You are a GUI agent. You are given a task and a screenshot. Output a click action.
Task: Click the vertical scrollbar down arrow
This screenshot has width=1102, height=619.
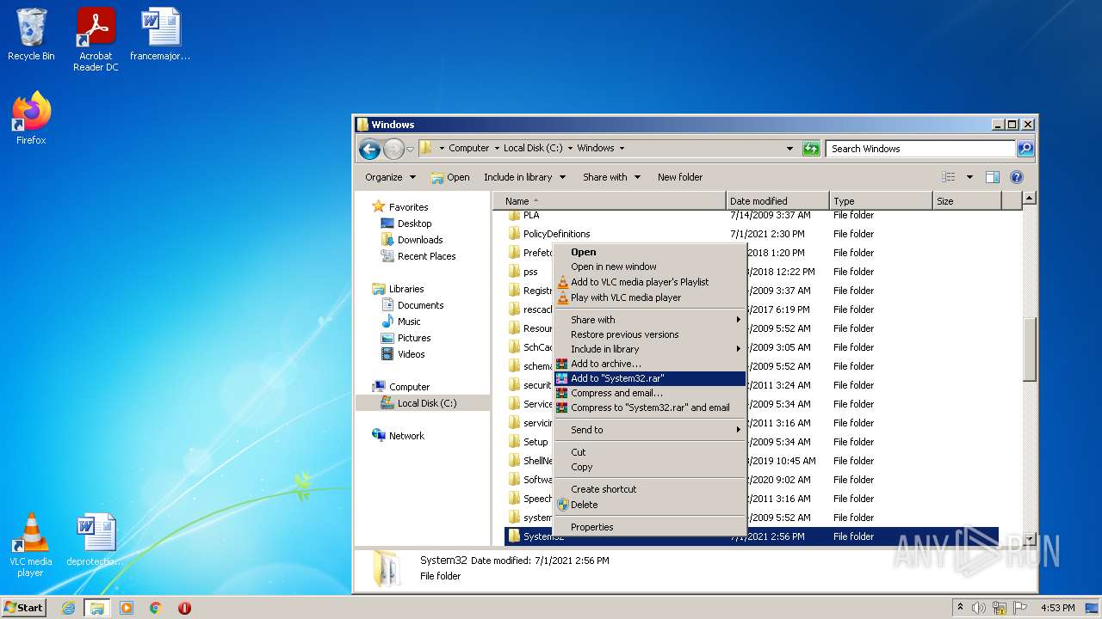click(x=1029, y=538)
